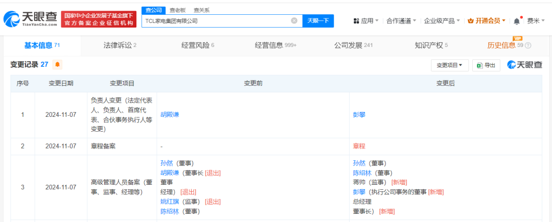Screen dimensions: 552x222
Task: Clear the search box with X icon
Action: point(294,21)
